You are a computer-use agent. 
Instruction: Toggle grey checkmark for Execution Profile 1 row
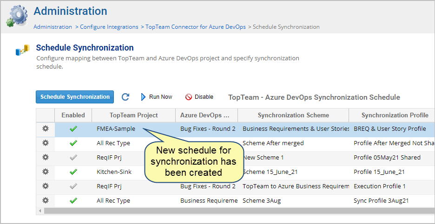point(73,186)
